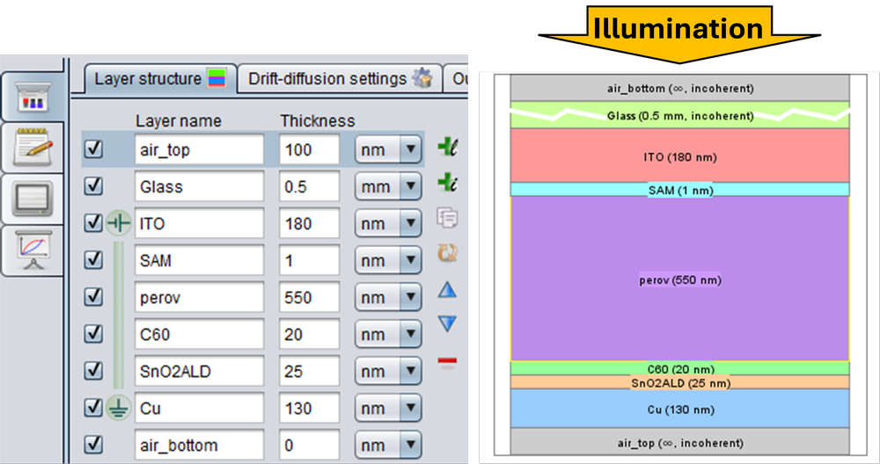The width and height of the screenshot is (880, 464).
Task: Remove layer with red minus icon
Action: point(447,362)
